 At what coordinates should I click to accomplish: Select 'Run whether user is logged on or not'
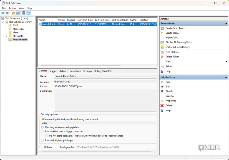pos(42,131)
